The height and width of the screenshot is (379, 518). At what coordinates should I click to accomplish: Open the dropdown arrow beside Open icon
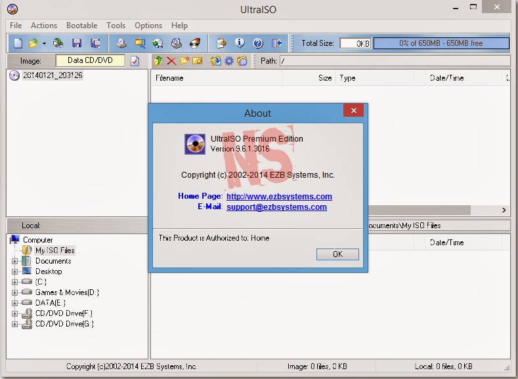[x=44, y=43]
